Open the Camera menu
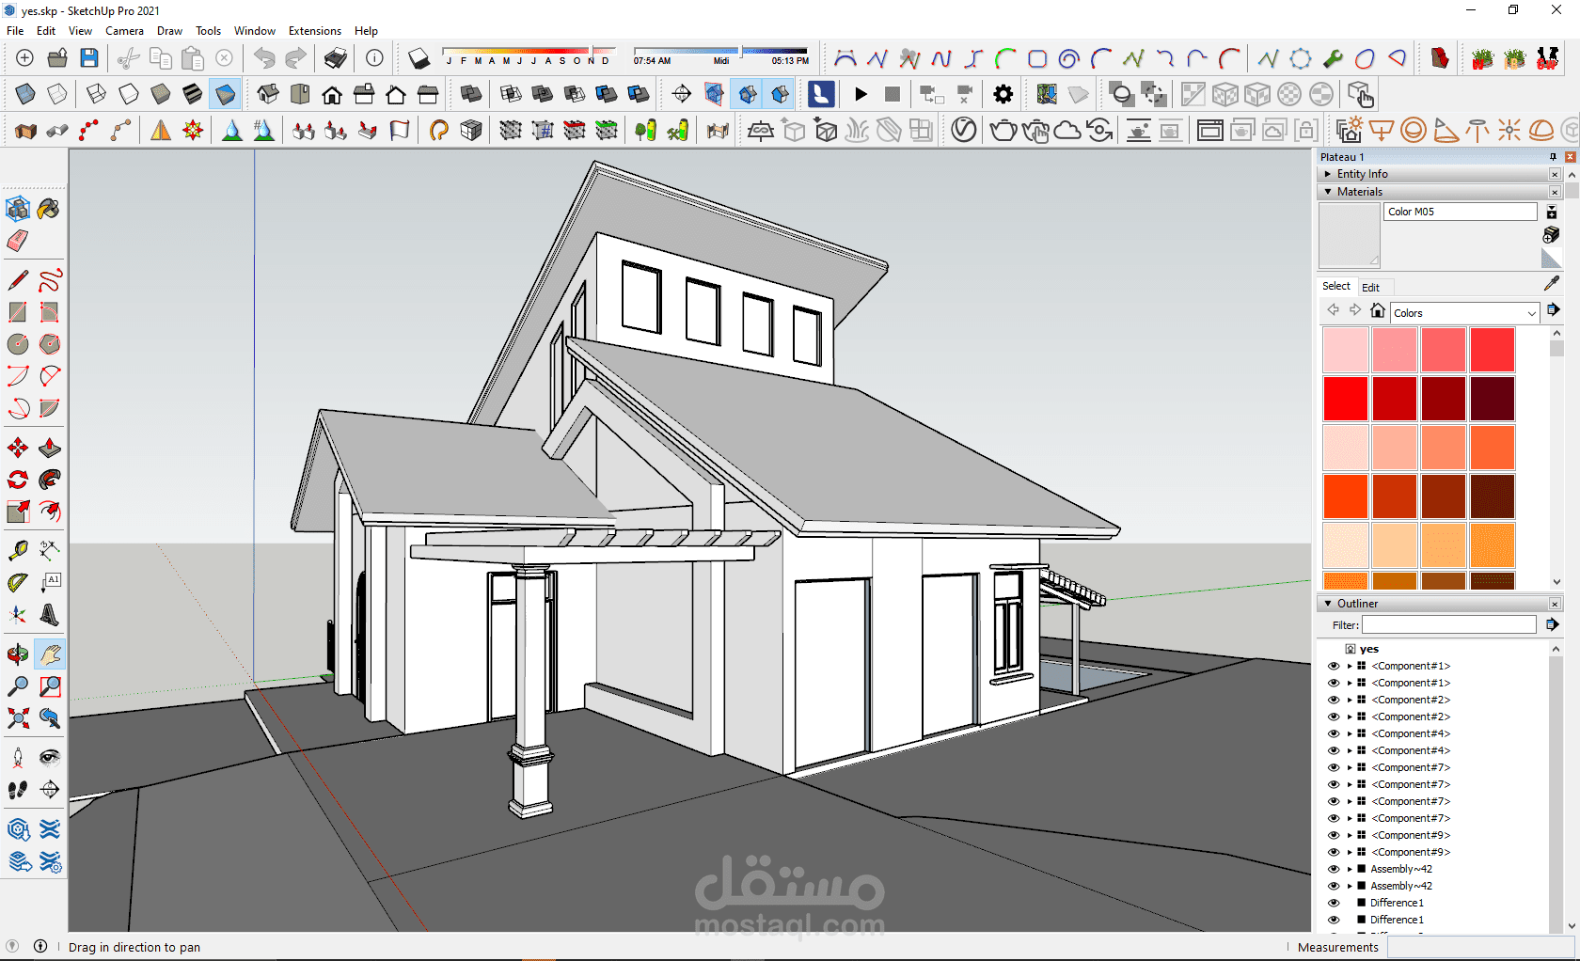This screenshot has width=1580, height=961. [124, 31]
